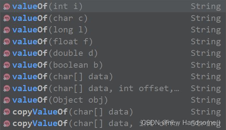Viewport: 226px width, 130px height.
Task: Click method icon of last copyValueOf entry
Action: [x=6, y=124]
